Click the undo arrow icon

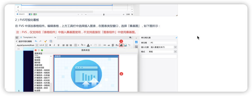coord(36,41)
